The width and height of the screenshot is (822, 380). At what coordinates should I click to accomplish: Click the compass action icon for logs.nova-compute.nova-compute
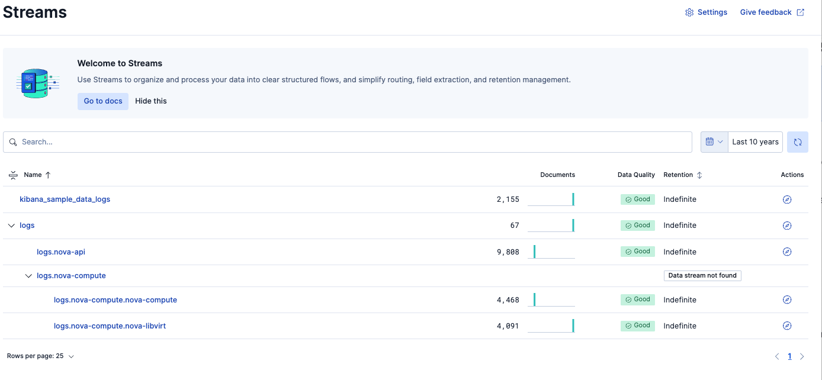(x=786, y=300)
